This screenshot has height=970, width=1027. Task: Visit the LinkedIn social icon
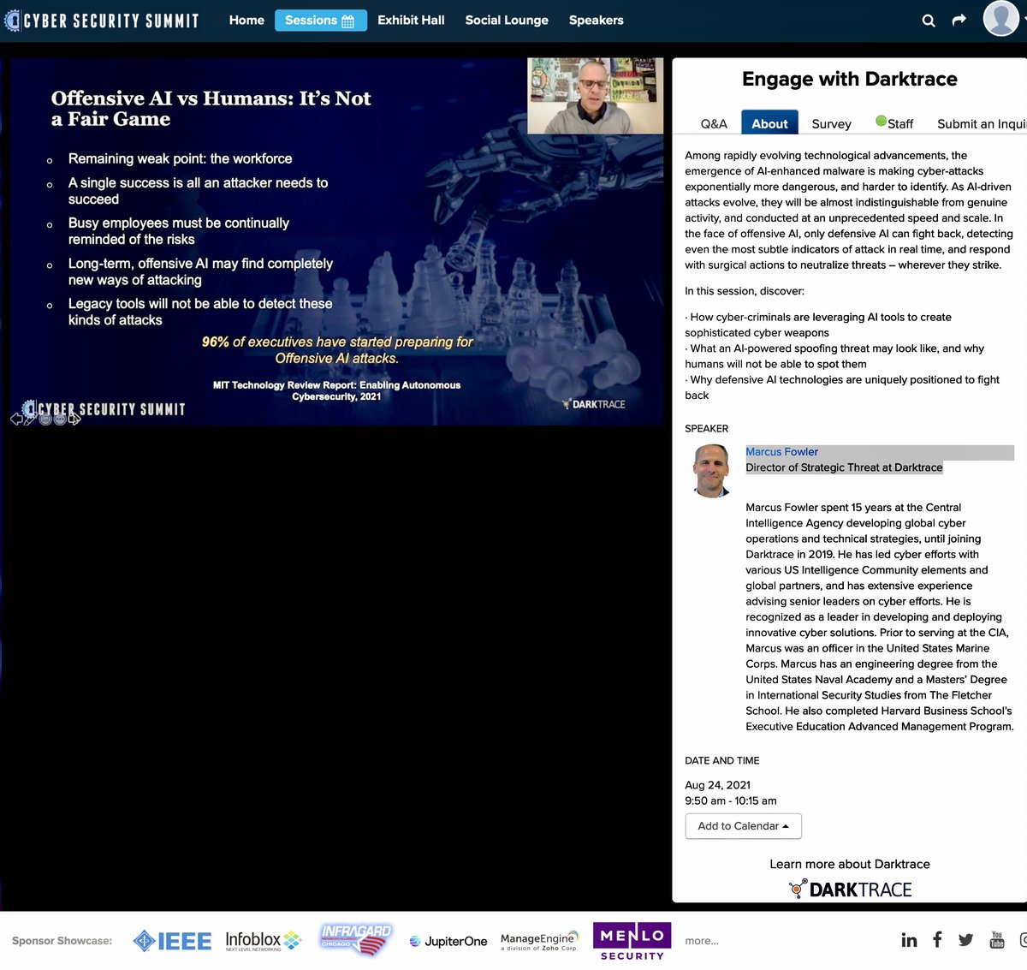coord(909,940)
